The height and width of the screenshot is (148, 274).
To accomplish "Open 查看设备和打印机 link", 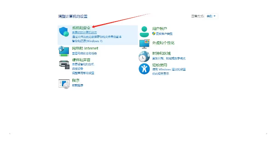I will click(x=83, y=65).
